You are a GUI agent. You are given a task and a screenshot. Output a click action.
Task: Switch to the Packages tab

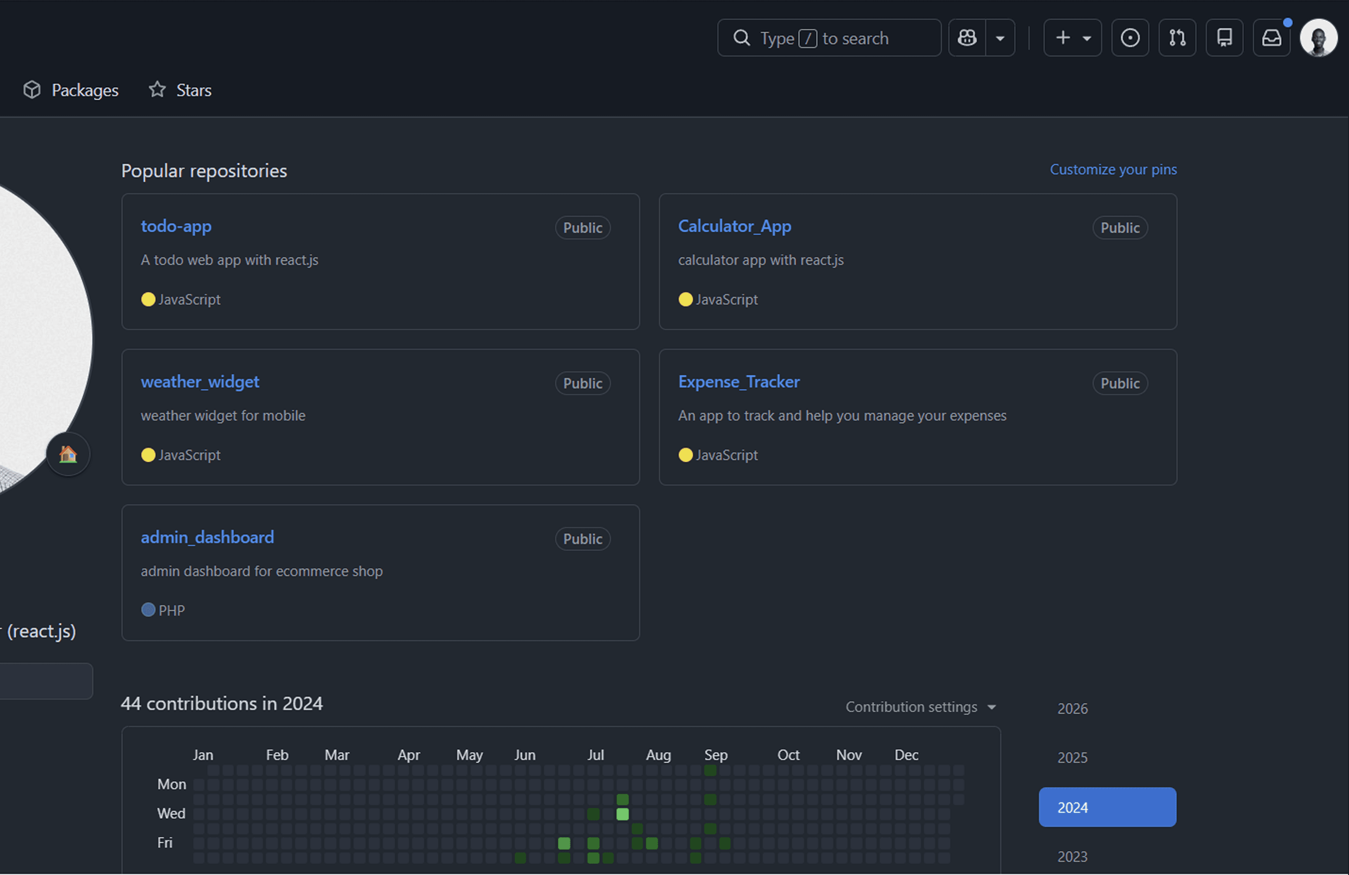(x=70, y=90)
